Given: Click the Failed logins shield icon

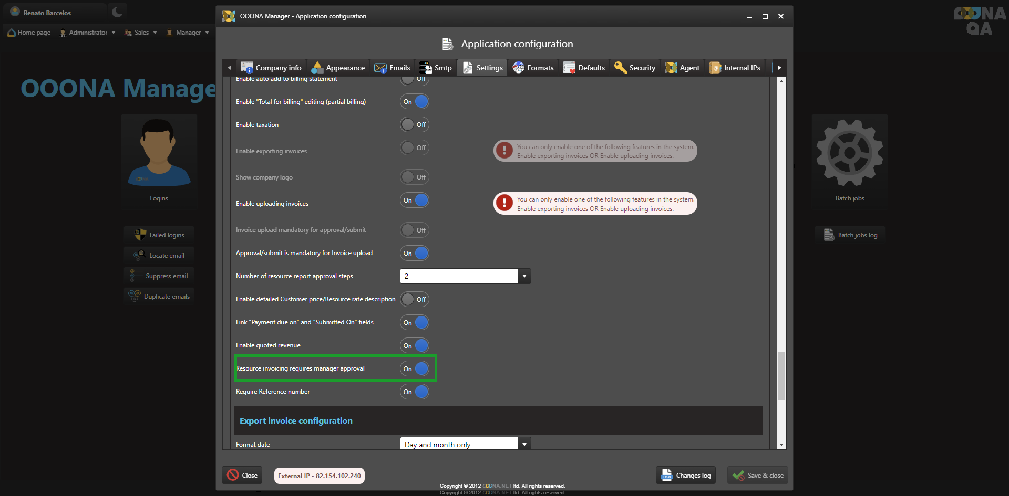Looking at the screenshot, I should [x=140, y=235].
